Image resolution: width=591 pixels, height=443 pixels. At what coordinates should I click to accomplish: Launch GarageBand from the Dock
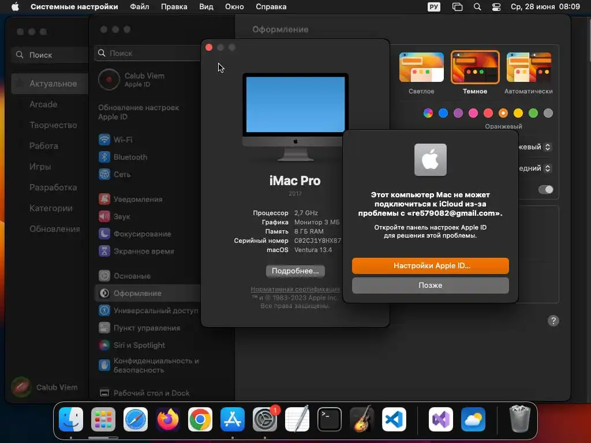coord(362,419)
